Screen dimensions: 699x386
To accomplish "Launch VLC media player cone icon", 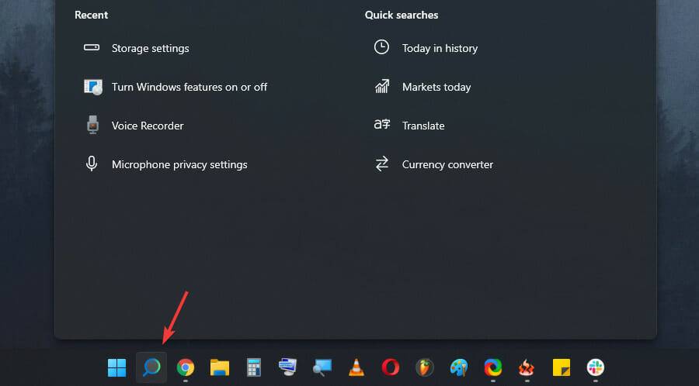I will [356, 367].
